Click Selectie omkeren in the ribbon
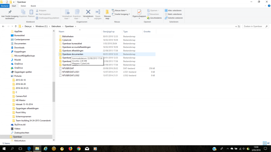The height and width of the screenshot is (152, 271). (x=174, y=18)
